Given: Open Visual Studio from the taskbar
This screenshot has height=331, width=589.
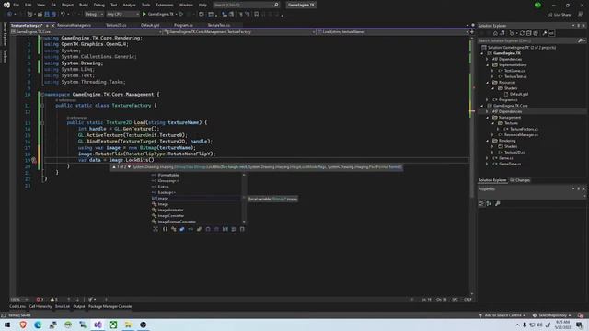Looking at the screenshot, I should point(98,325).
